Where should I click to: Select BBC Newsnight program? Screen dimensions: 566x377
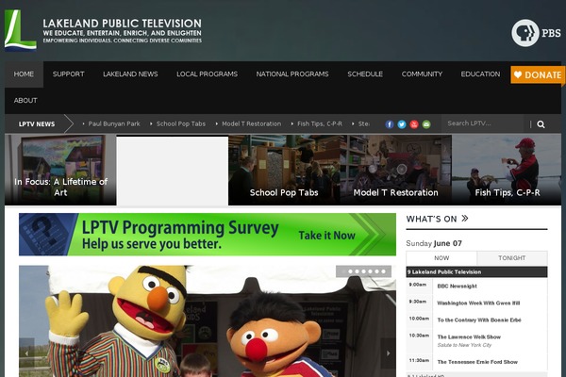457,287
